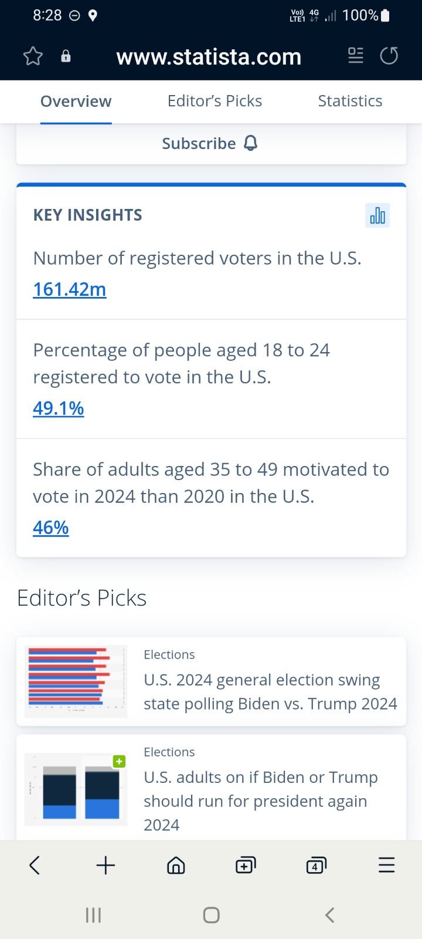Bookmark page with the star icon

[33, 56]
